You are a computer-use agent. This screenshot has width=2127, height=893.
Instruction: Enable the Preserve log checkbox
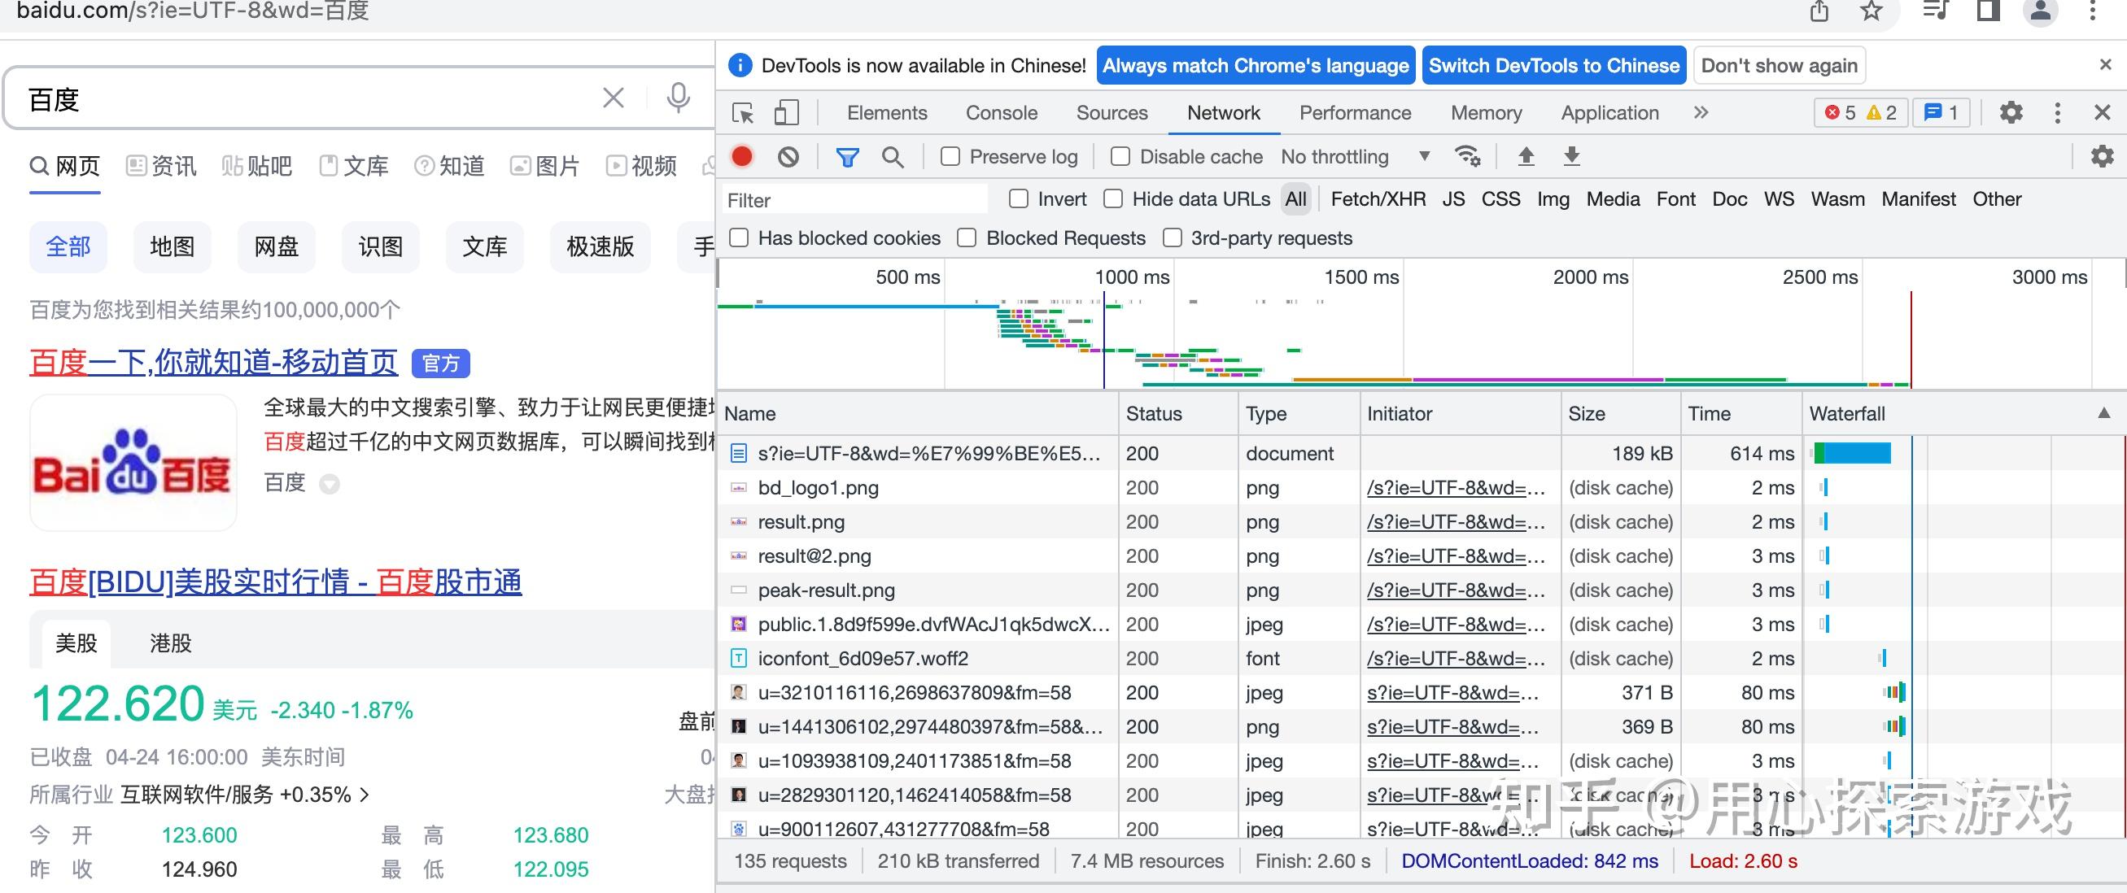click(x=950, y=156)
